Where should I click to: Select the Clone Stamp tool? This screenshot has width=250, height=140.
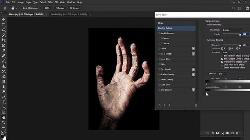coord(4,66)
